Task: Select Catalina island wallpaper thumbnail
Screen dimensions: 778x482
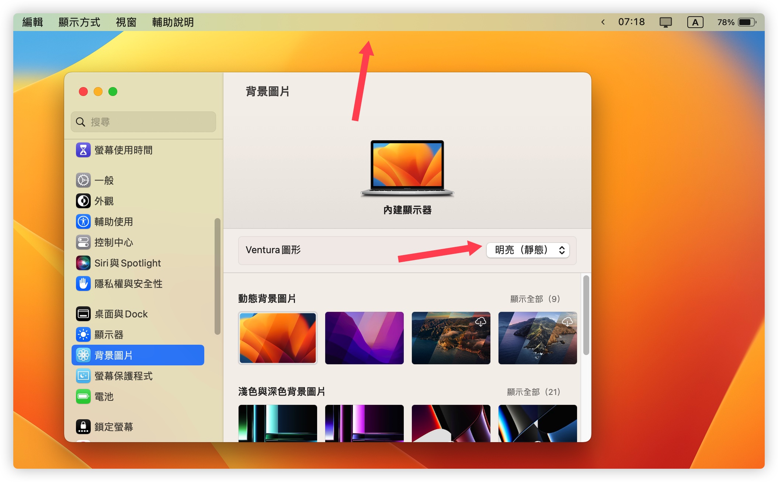Action: coord(538,338)
